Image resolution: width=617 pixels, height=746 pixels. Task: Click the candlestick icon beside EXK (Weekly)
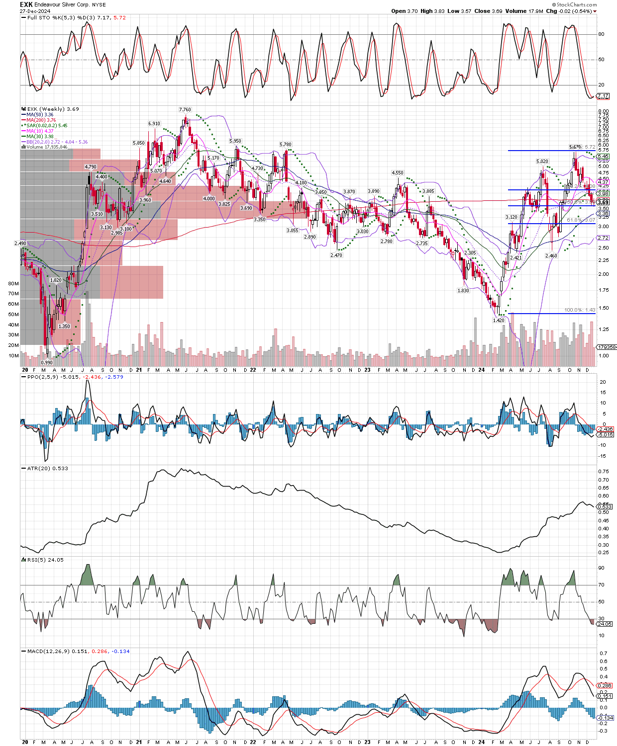point(23,109)
